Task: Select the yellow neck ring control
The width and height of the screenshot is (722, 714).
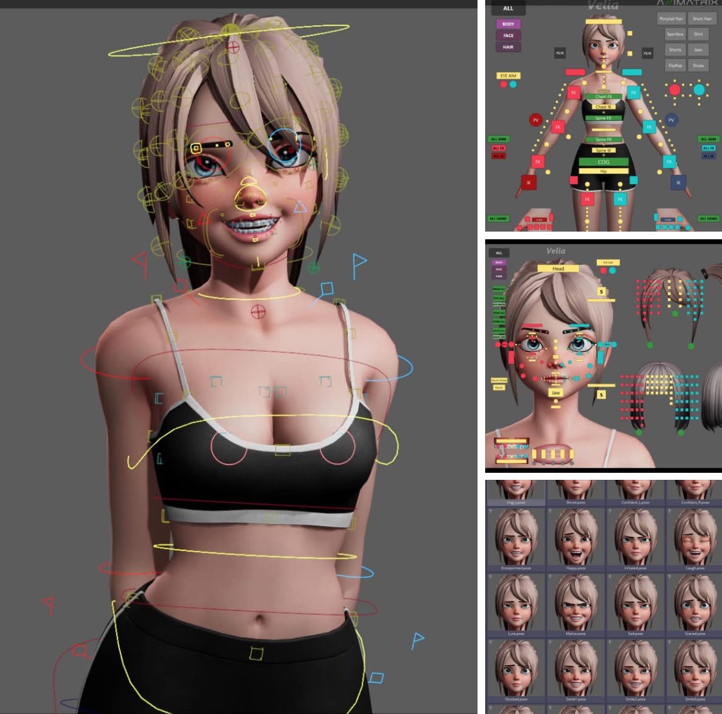Action: (249, 293)
